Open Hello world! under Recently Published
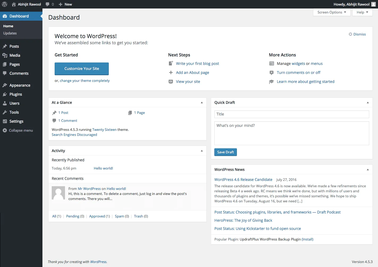 point(103,168)
